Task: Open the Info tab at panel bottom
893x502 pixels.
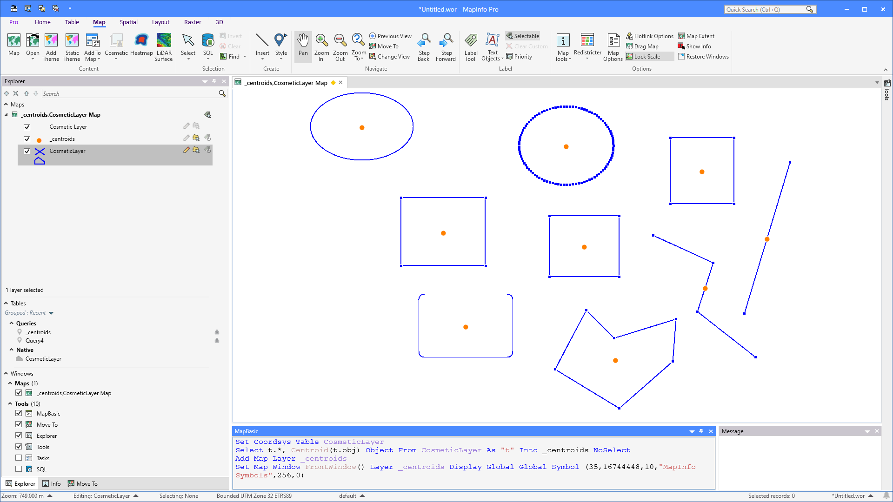Action: [52, 483]
